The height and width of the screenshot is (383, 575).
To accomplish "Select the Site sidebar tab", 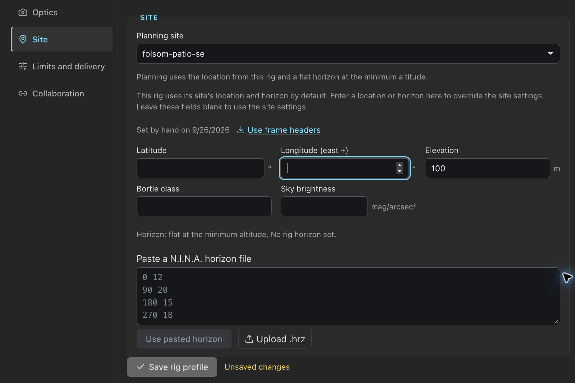I will tap(61, 39).
